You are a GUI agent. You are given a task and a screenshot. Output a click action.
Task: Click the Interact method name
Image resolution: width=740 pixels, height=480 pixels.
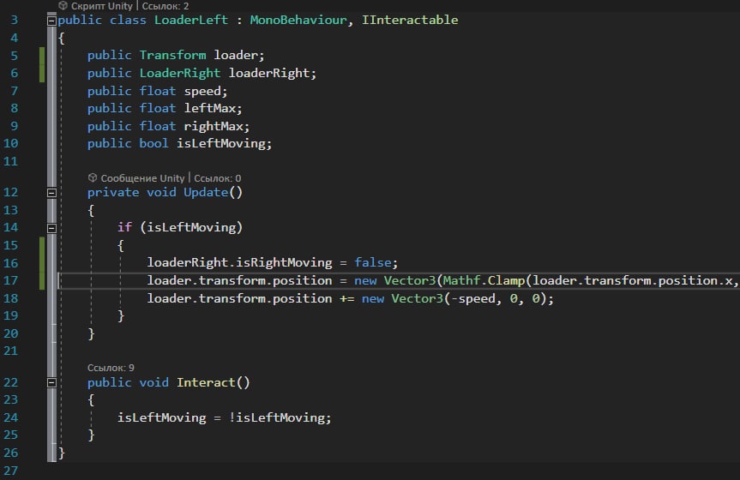206,383
